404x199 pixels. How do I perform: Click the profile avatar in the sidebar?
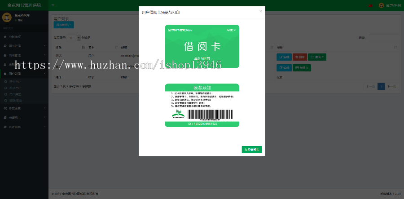click(x=7, y=17)
